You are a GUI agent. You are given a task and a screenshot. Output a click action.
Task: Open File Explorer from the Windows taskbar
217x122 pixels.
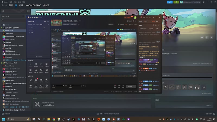[x=49, y=119]
